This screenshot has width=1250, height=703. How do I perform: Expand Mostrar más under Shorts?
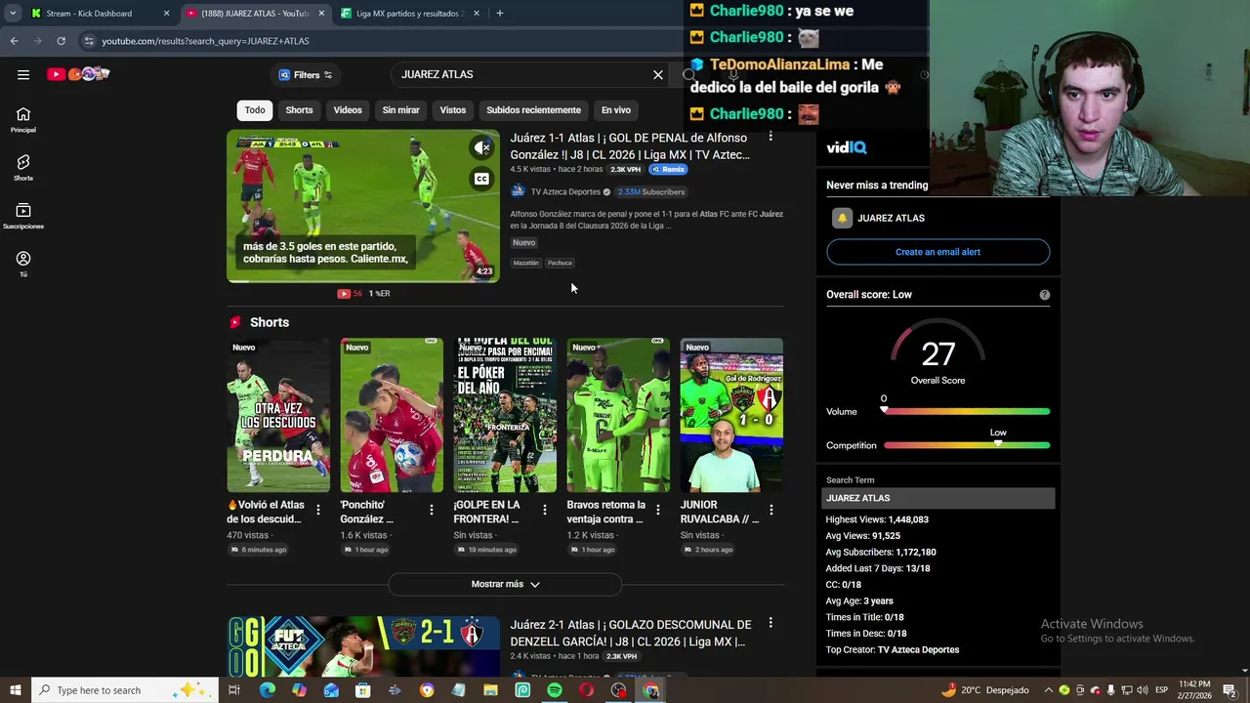point(505,584)
